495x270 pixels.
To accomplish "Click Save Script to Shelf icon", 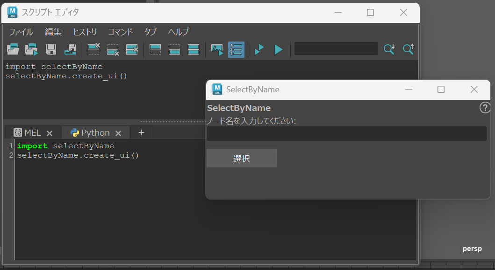I will tap(70, 49).
